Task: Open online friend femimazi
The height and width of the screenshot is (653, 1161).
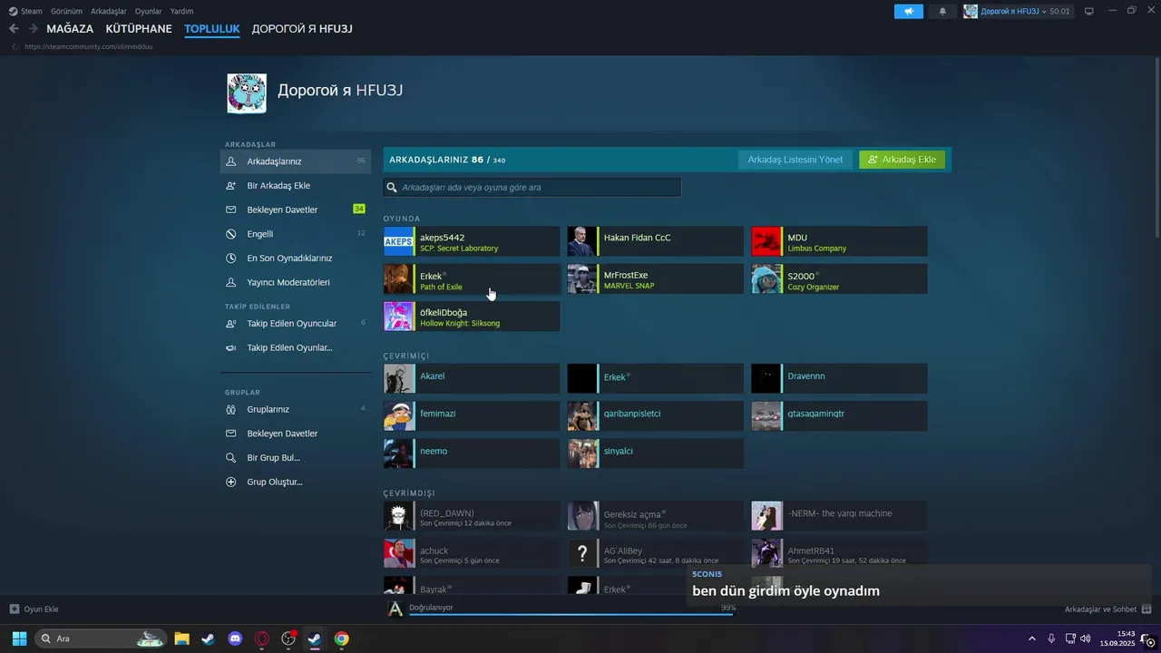Action: 472,416
